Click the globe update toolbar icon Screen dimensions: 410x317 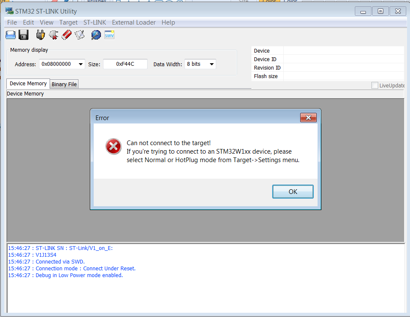click(96, 35)
